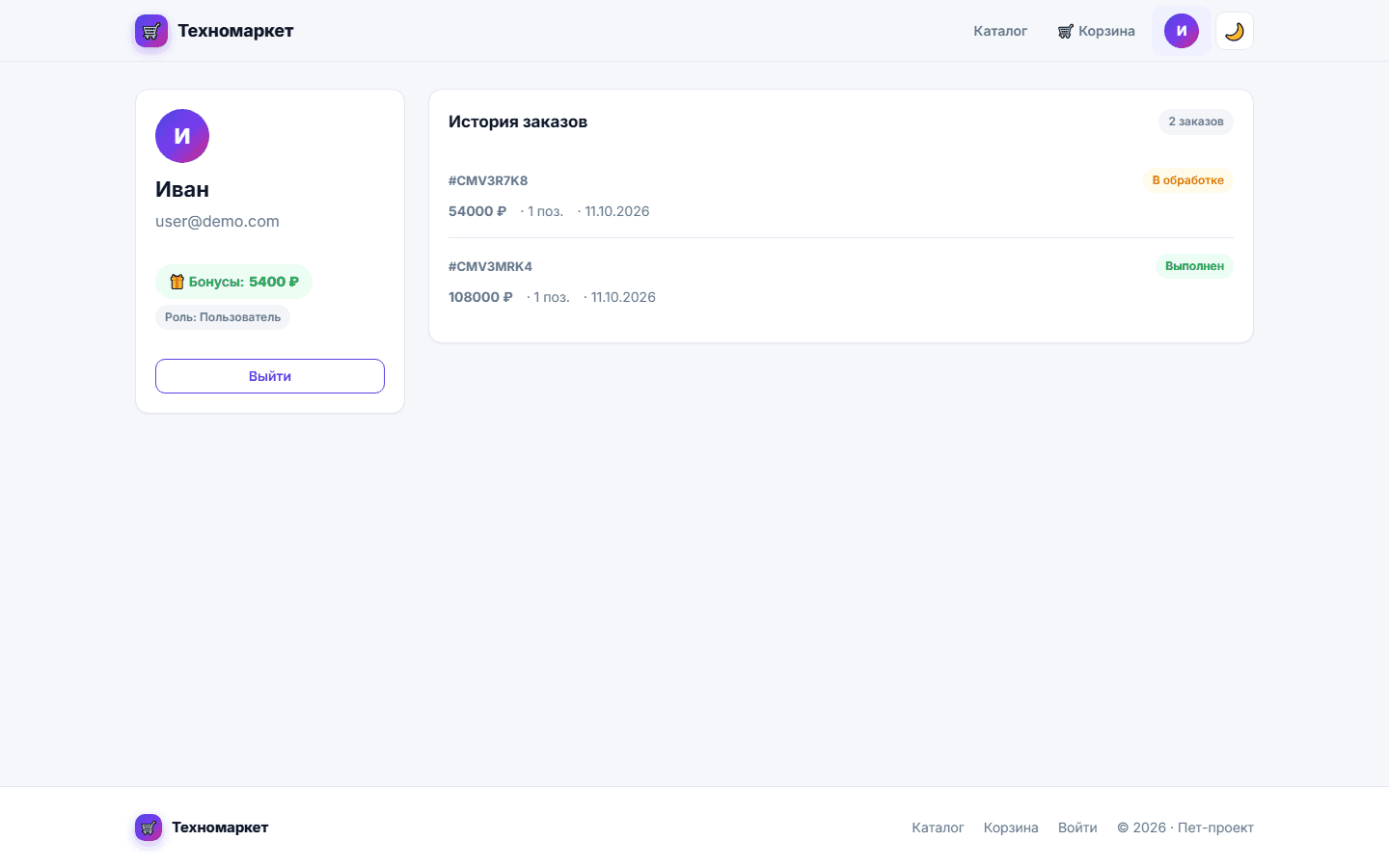Toggle dark theme with the moon button
This screenshot has height=868, width=1389.
coord(1235,31)
